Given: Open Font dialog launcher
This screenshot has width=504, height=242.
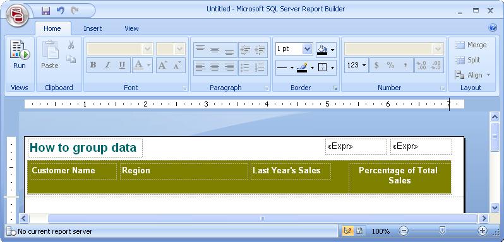Looking at the screenshot, I should [x=184, y=88].
